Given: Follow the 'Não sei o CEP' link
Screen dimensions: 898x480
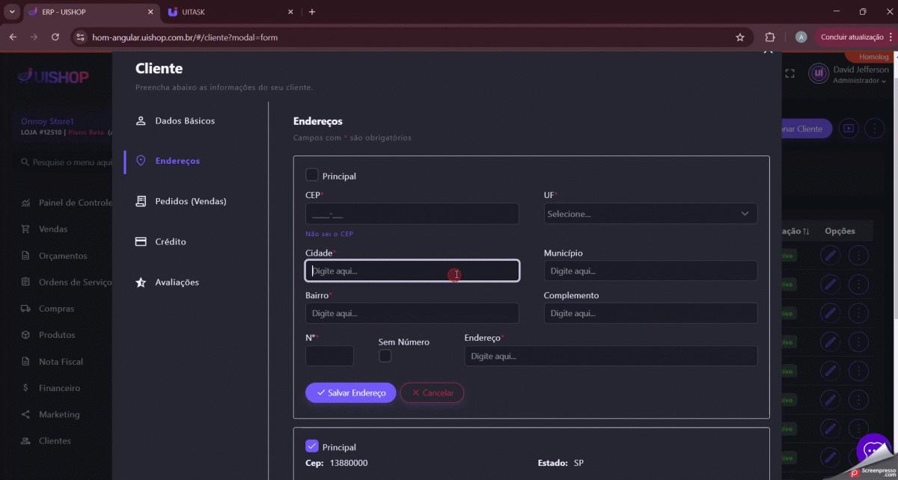Looking at the screenshot, I should click(329, 234).
